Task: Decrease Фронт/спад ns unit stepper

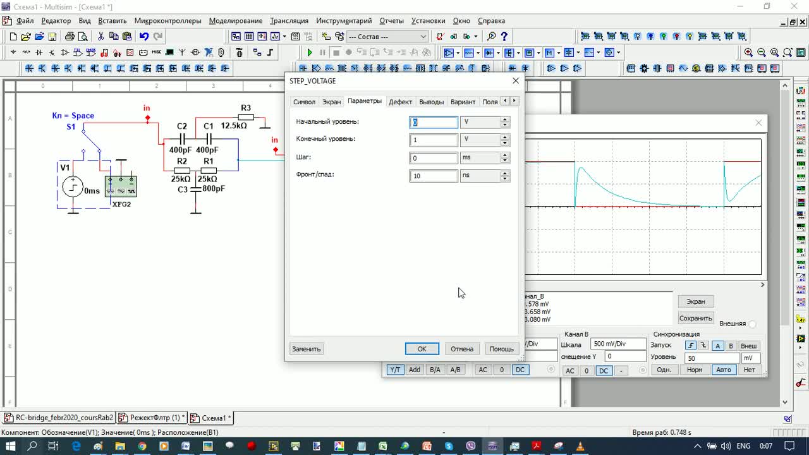Action: (x=504, y=178)
